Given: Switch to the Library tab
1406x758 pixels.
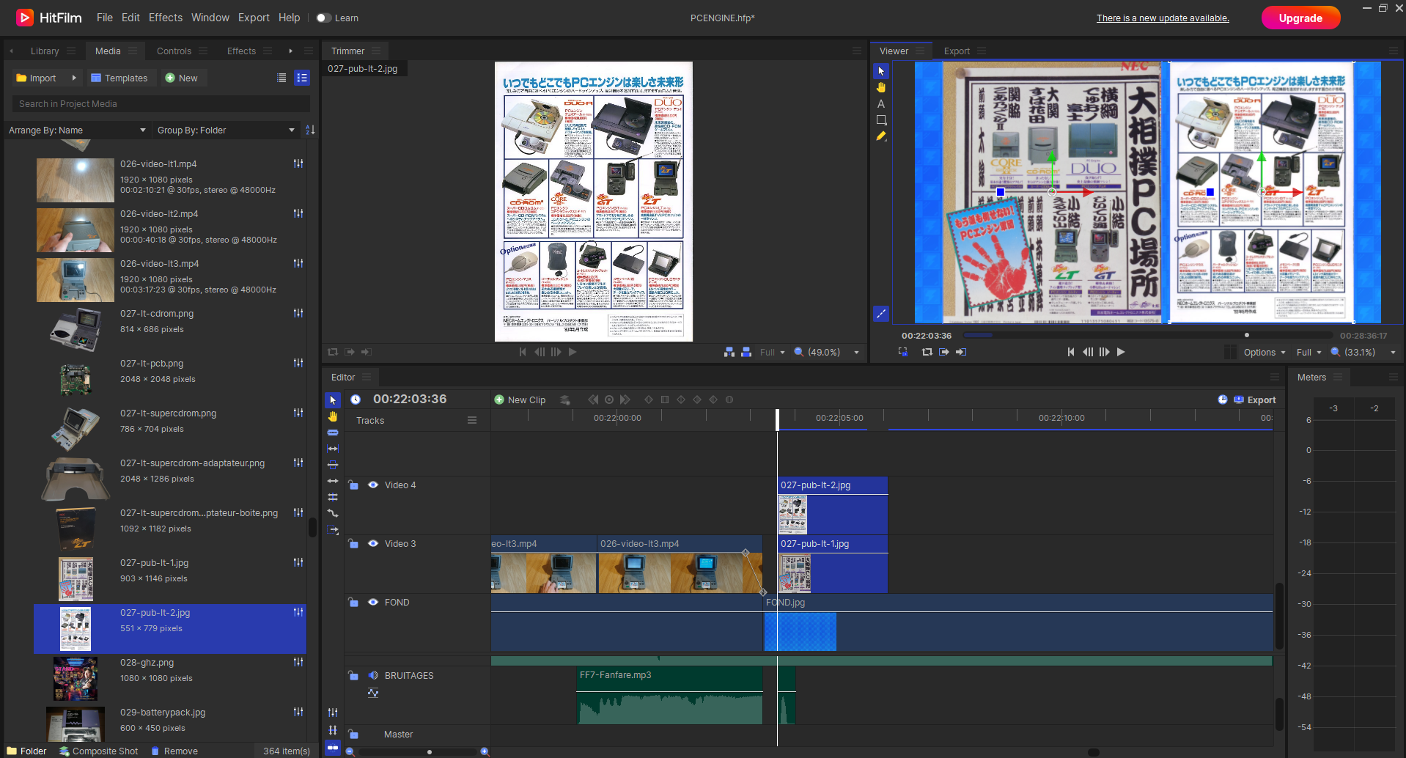Looking at the screenshot, I should 45,51.
